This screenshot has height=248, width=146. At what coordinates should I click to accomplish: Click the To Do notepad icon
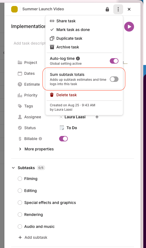click(62, 128)
